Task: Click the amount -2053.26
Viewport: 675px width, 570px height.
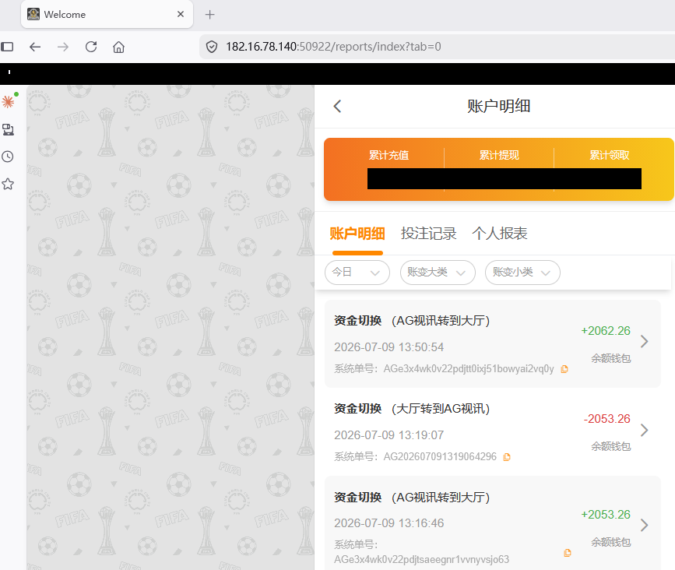Action: point(607,419)
